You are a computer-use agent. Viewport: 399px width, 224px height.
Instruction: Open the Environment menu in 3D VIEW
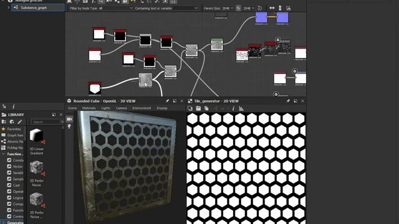142,108
